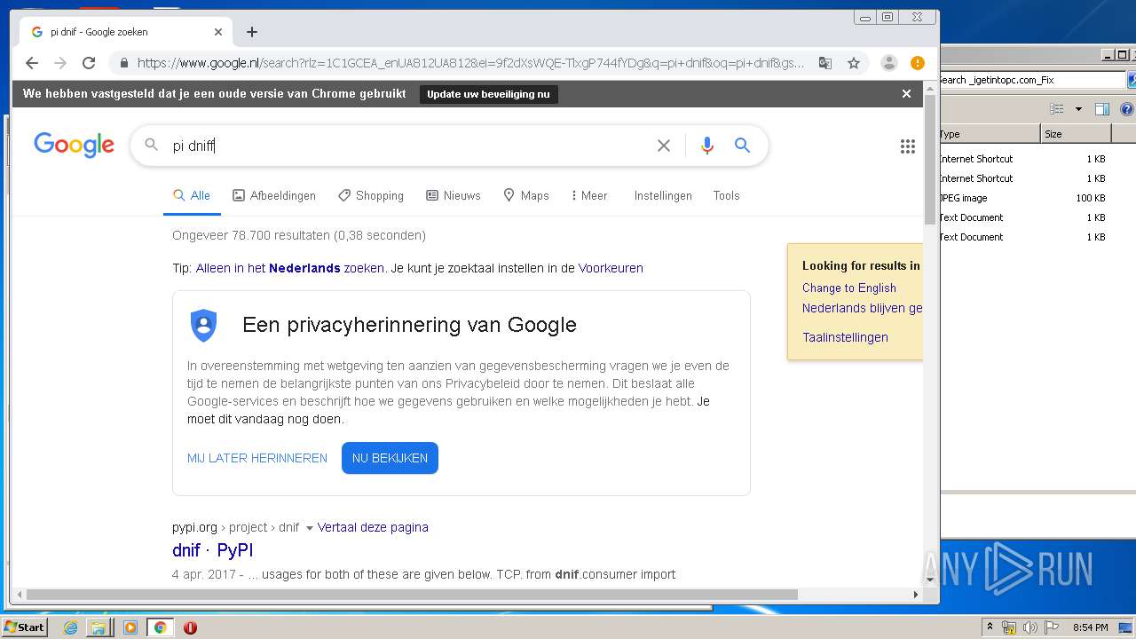Switch to Chrome in the taskbar
The height and width of the screenshot is (639, 1136).
[x=161, y=627]
